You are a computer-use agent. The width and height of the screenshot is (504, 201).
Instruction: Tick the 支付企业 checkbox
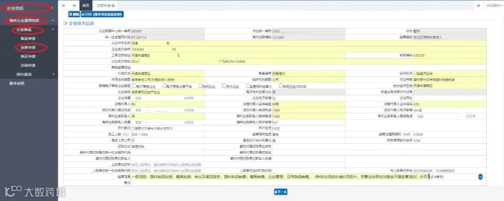pyautogui.click(x=224, y=86)
